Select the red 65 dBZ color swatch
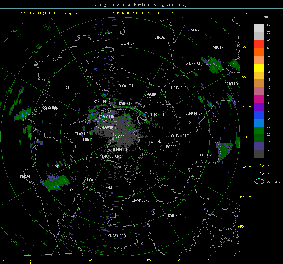Image resolution: width=283 pixels, height=264 pixels. [x=259, y=44]
